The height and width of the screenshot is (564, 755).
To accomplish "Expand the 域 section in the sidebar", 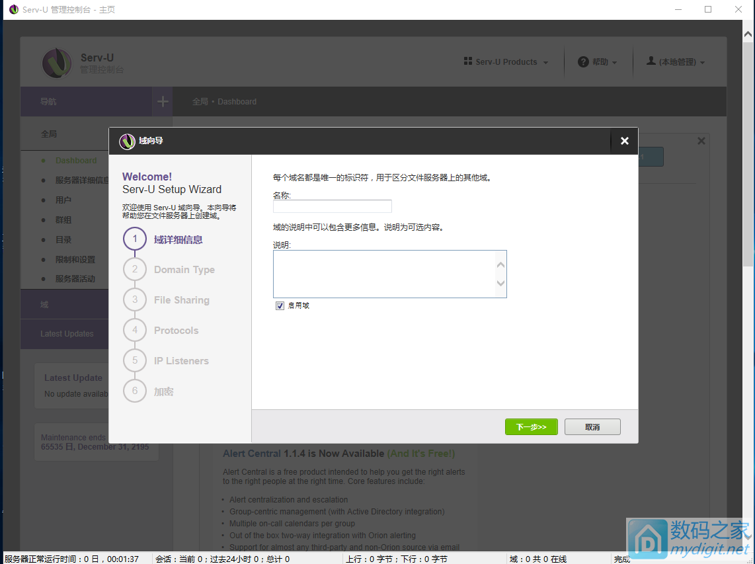I will (x=65, y=304).
